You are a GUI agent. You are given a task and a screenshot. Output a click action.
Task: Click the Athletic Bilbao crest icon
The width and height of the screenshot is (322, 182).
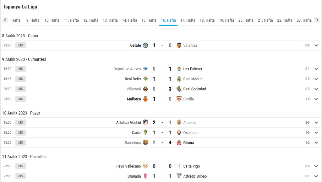click(x=179, y=176)
